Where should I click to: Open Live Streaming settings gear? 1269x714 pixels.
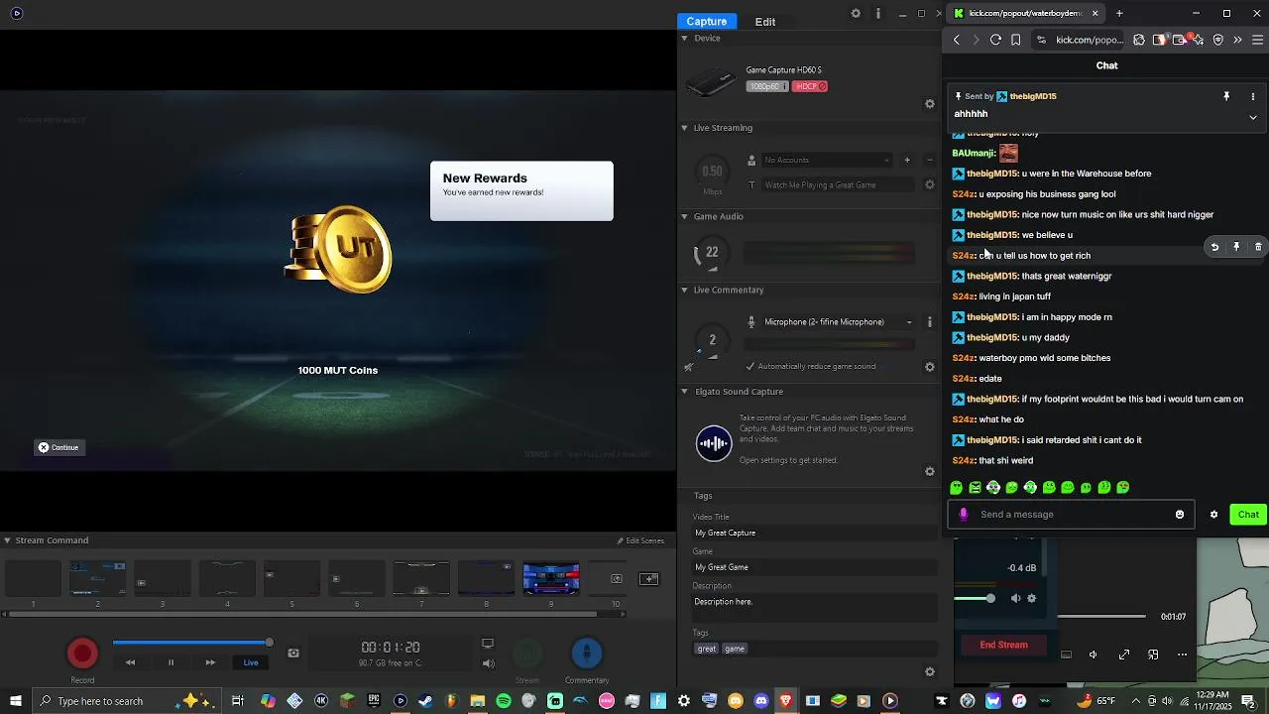pos(930,184)
